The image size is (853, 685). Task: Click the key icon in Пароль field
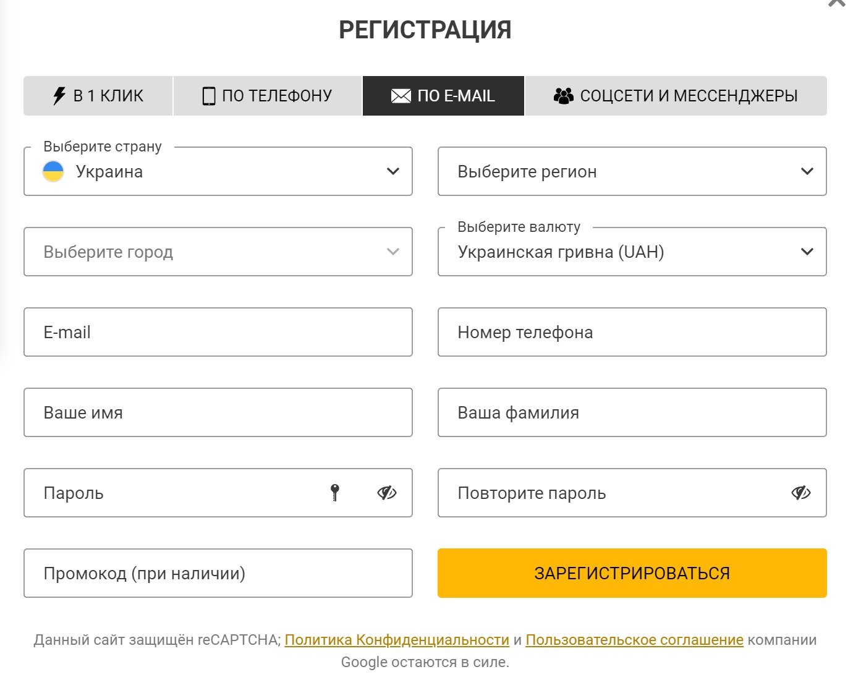pos(335,493)
